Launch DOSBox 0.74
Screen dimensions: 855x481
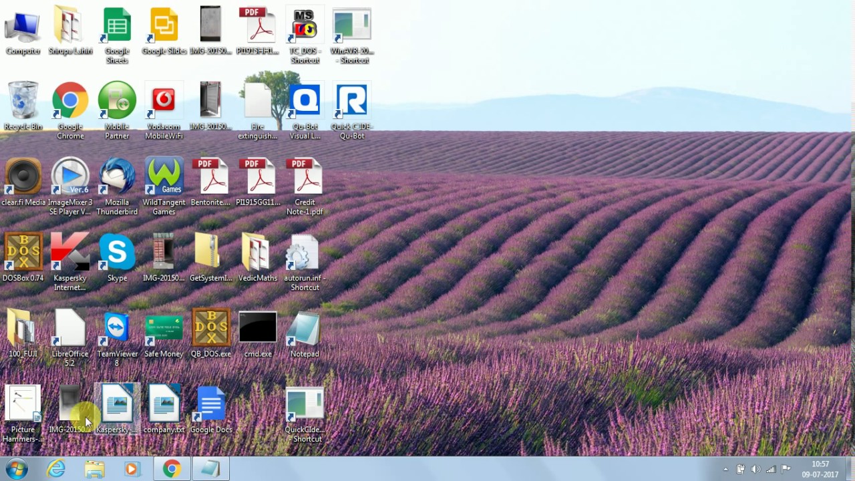[23, 258]
